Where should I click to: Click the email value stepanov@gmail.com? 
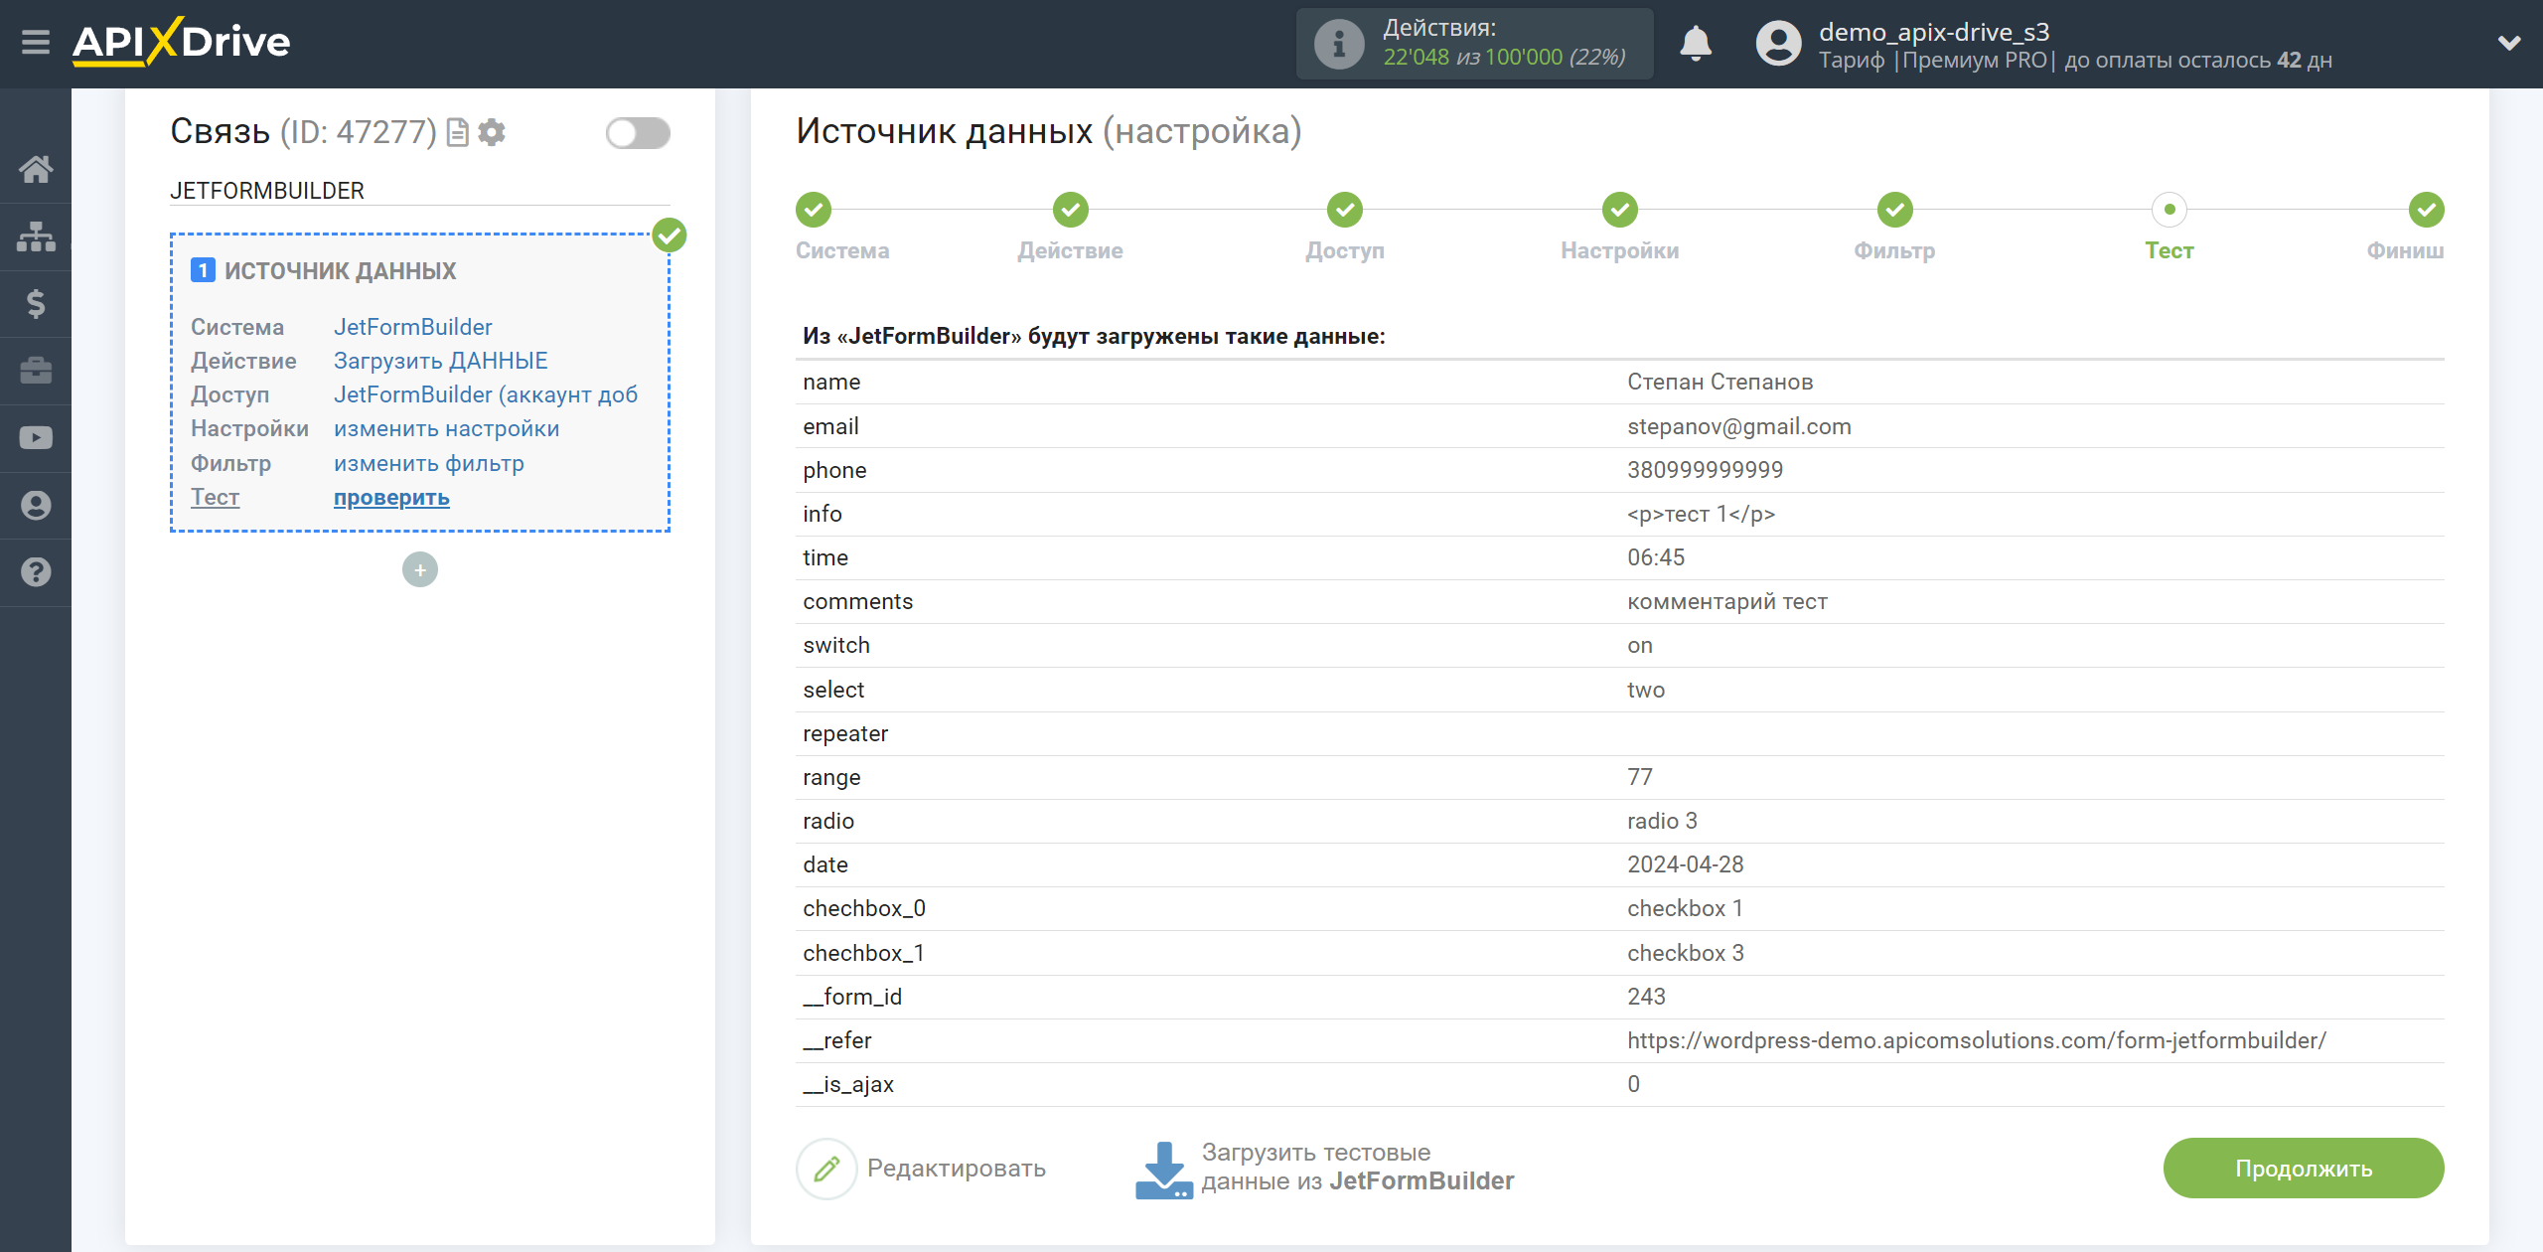(x=1738, y=426)
